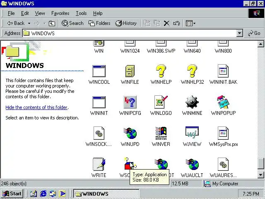265x199 pixels.
Task: Select the WMSysPrx.prx file icon
Action: click(x=223, y=133)
